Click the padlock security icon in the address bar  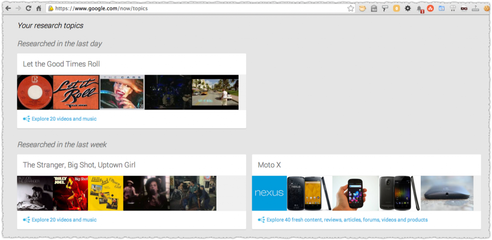[x=51, y=9]
